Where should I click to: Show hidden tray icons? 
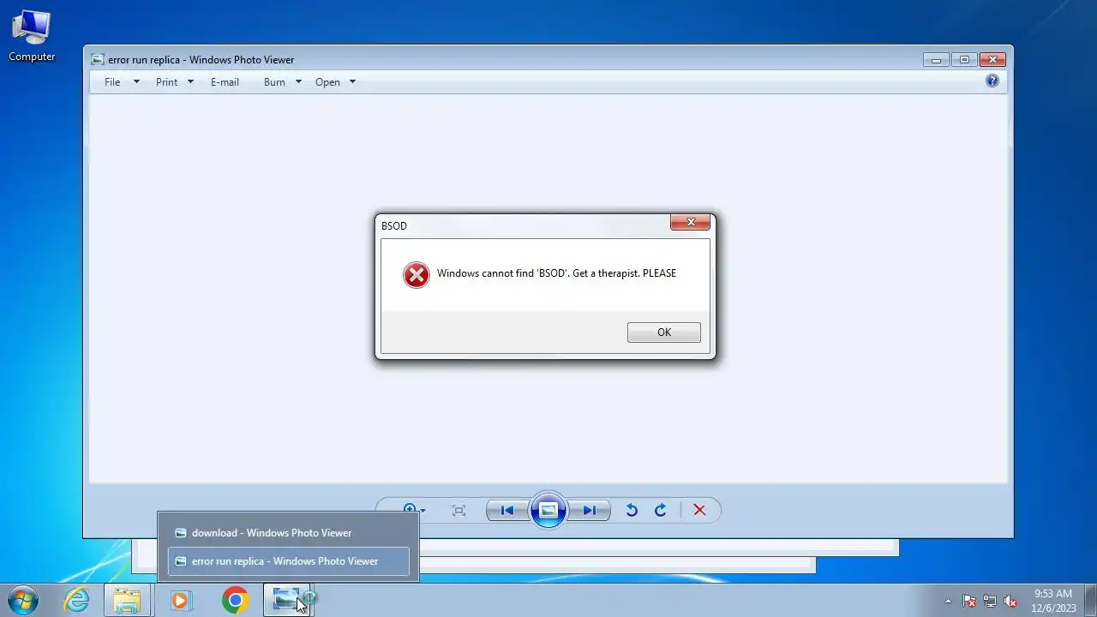(x=948, y=601)
